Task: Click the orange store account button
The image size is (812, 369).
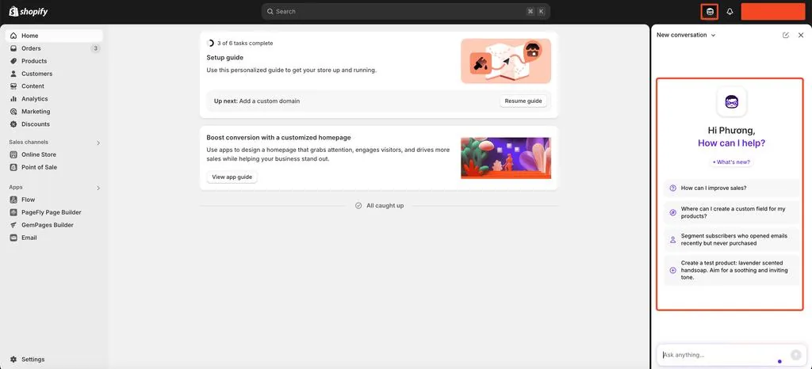Action: coord(772,11)
